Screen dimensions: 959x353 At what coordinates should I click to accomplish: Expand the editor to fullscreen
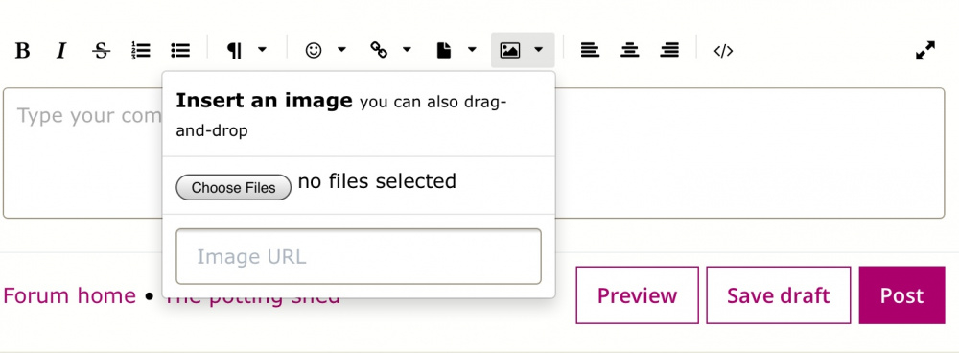(925, 50)
